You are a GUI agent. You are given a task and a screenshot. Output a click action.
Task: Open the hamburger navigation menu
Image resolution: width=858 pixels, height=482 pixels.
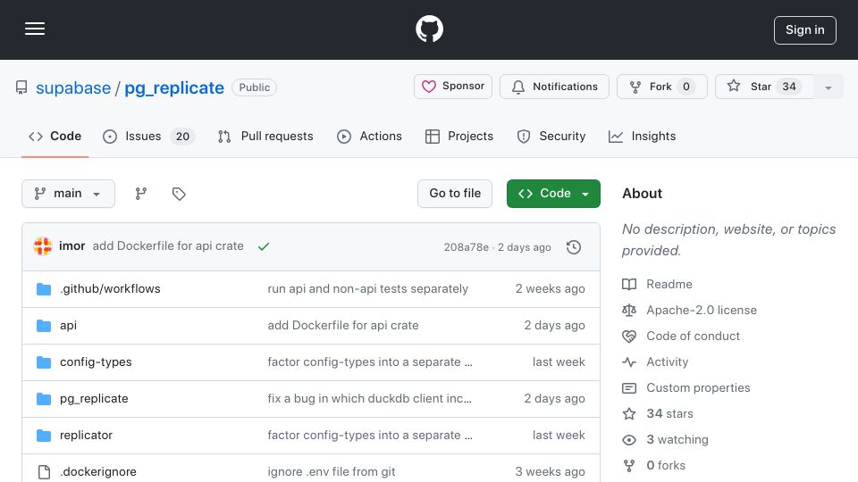[35, 29]
